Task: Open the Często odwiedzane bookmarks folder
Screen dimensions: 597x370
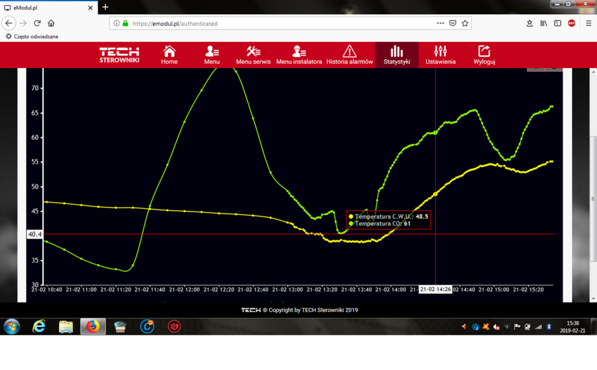Action: (x=32, y=36)
